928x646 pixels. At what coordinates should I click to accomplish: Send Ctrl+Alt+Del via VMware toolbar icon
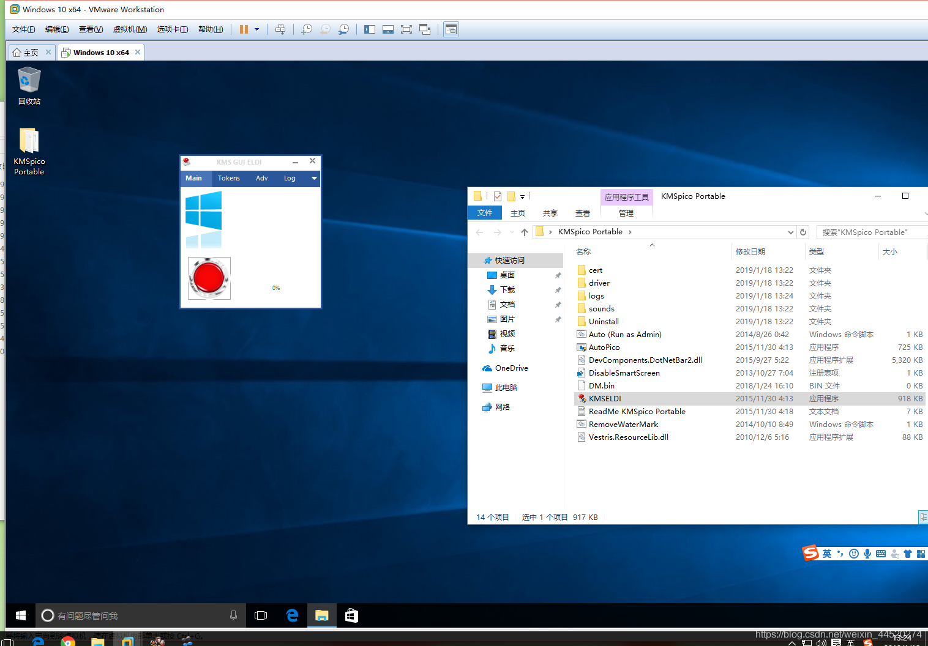(x=280, y=29)
